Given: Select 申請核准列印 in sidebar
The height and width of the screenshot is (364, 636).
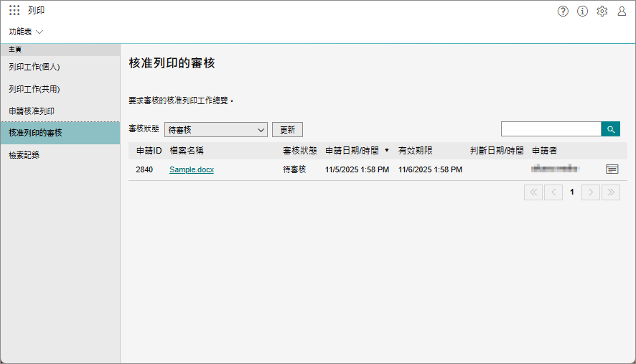Looking at the screenshot, I should 32,111.
